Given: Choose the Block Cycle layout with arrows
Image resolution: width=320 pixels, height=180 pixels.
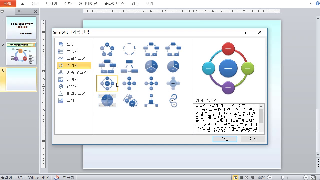Looking at the screenshot, I should [x=151, y=49].
